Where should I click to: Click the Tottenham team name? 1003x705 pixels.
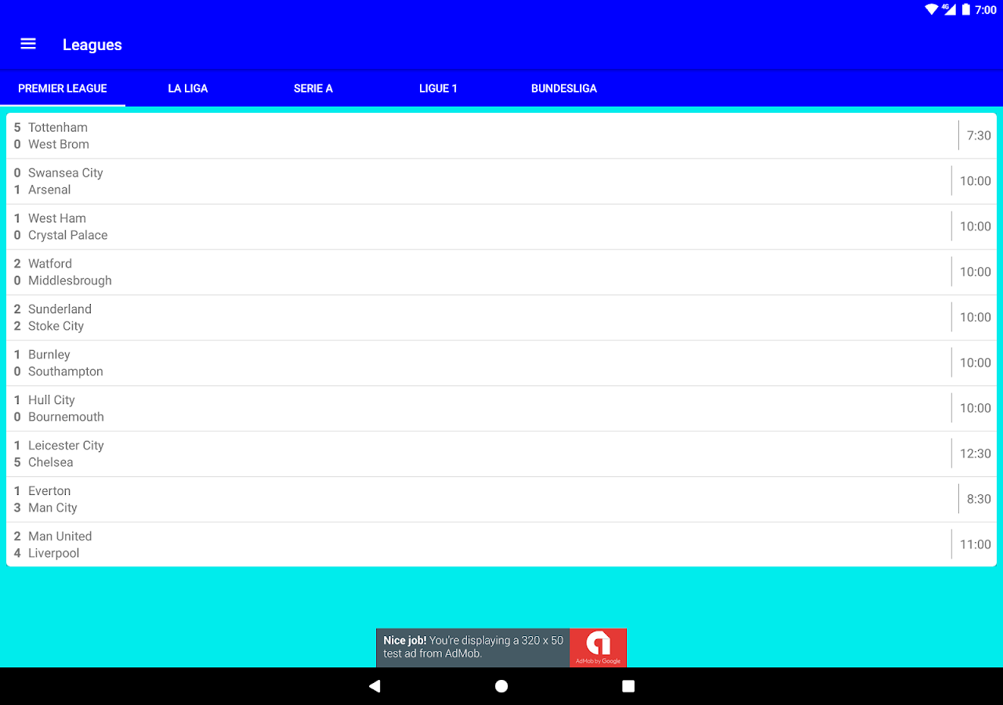click(x=58, y=128)
